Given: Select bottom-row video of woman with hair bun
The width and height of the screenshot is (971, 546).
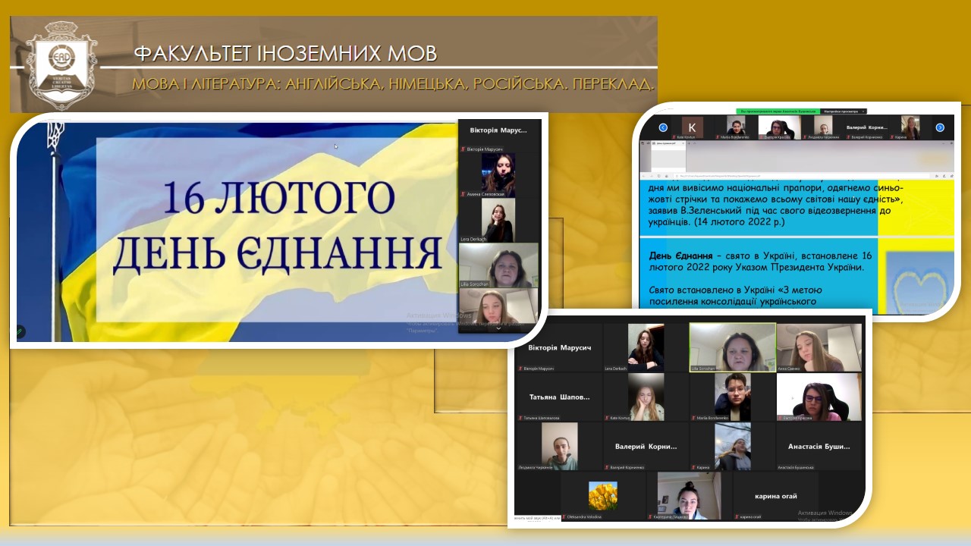Looking at the screenshot, I should point(689,496).
